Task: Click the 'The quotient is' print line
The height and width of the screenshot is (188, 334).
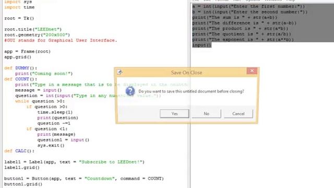Action: (x=242, y=34)
